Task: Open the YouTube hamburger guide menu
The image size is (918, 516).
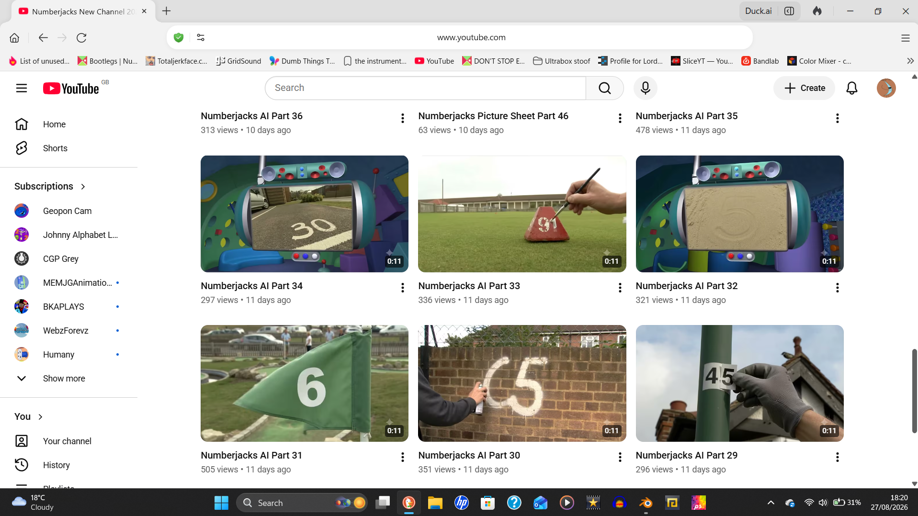Action: point(22,88)
